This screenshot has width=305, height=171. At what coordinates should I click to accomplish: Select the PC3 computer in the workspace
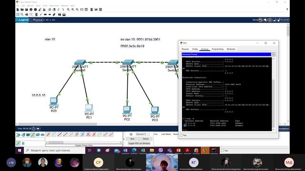coord(155,111)
